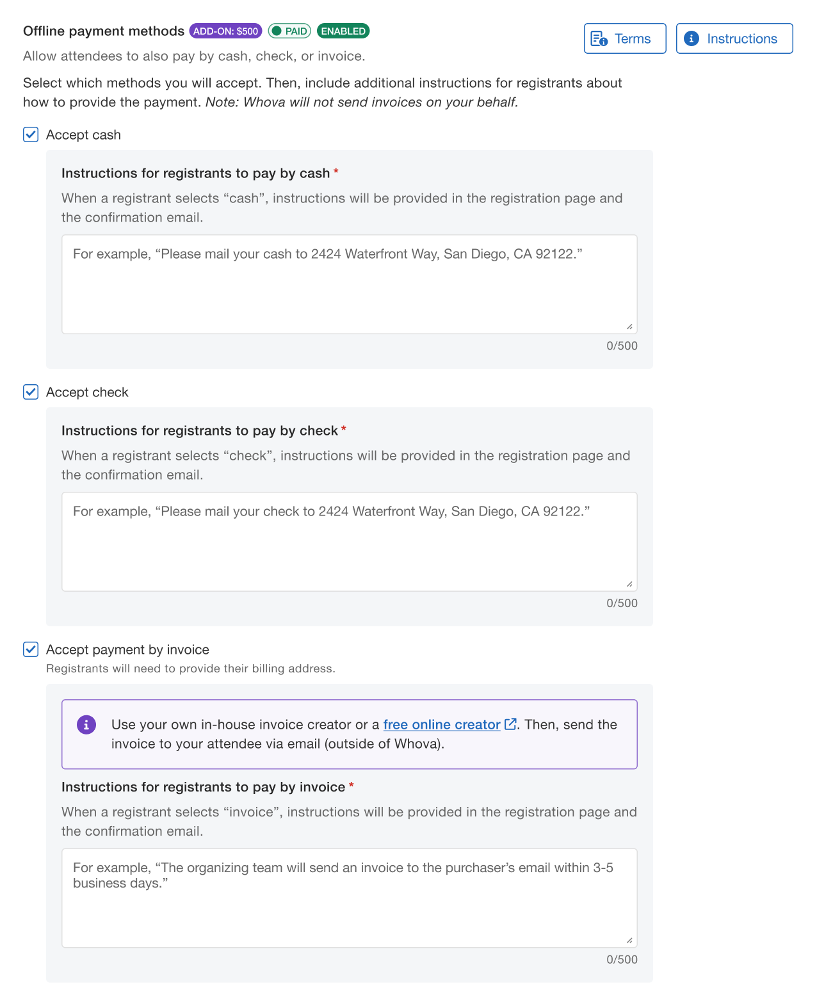Screen dimensions: 817x1006
Task: Click the Instructions info icon
Action: pyautogui.click(x=692, y=38)
